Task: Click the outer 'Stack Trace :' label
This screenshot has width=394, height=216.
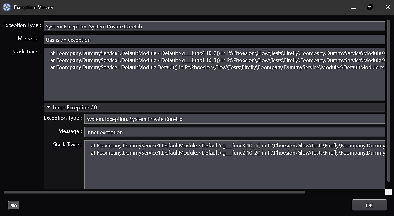Action: pos(27,52)
